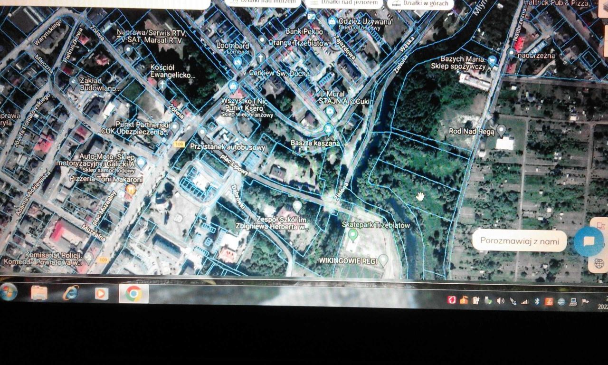Click the nadbrzeżna location pin
This screenshot has width=608, height=365.
click(x=511, y=52)
